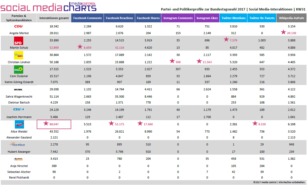This screenshot has height=185, width=307.
Task: Click Cem Özdemir's Twitter Re-Tweets 727
Action: point(262,76)
